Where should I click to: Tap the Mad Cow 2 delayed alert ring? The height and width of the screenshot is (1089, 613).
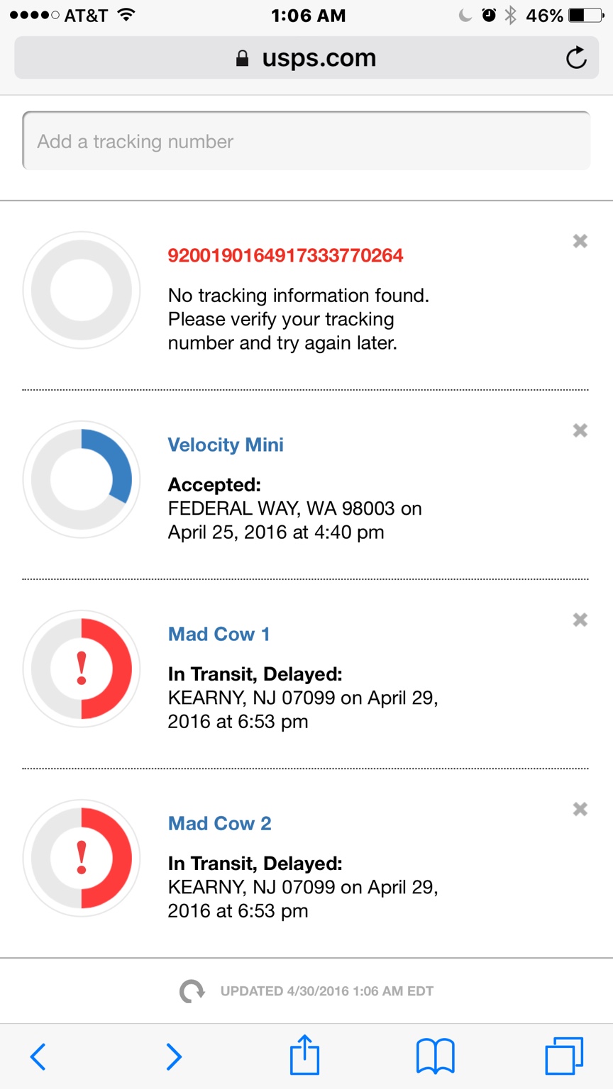click(x=82, y=858)
